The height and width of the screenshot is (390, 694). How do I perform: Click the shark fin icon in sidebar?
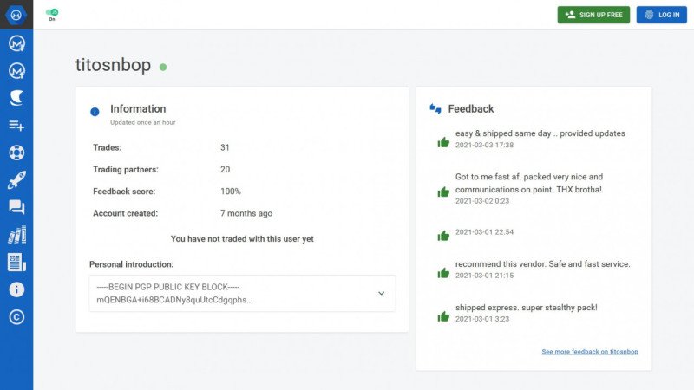tap(16, 97)
